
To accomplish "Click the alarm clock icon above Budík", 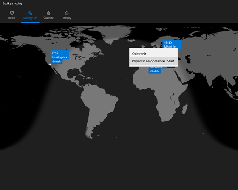I will click(12, 13).
